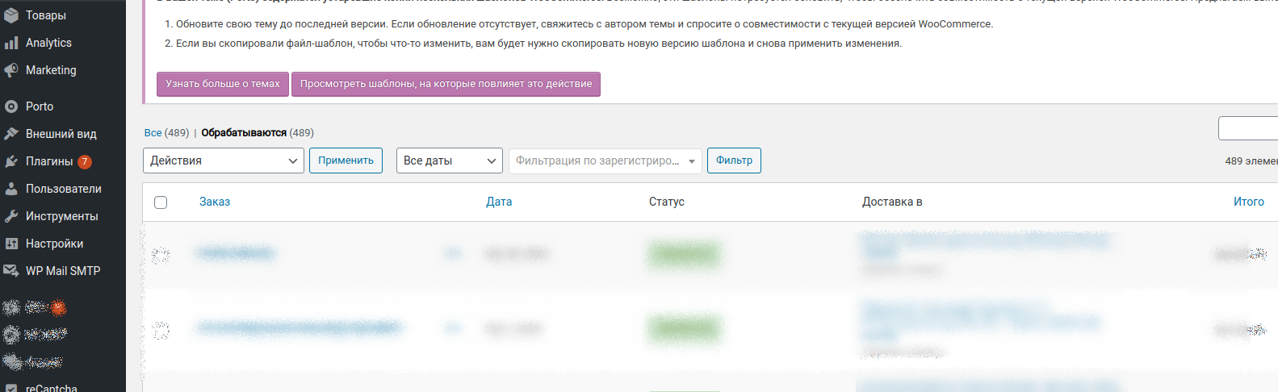Click the Пользователи person icon

(x=11, y=189)
